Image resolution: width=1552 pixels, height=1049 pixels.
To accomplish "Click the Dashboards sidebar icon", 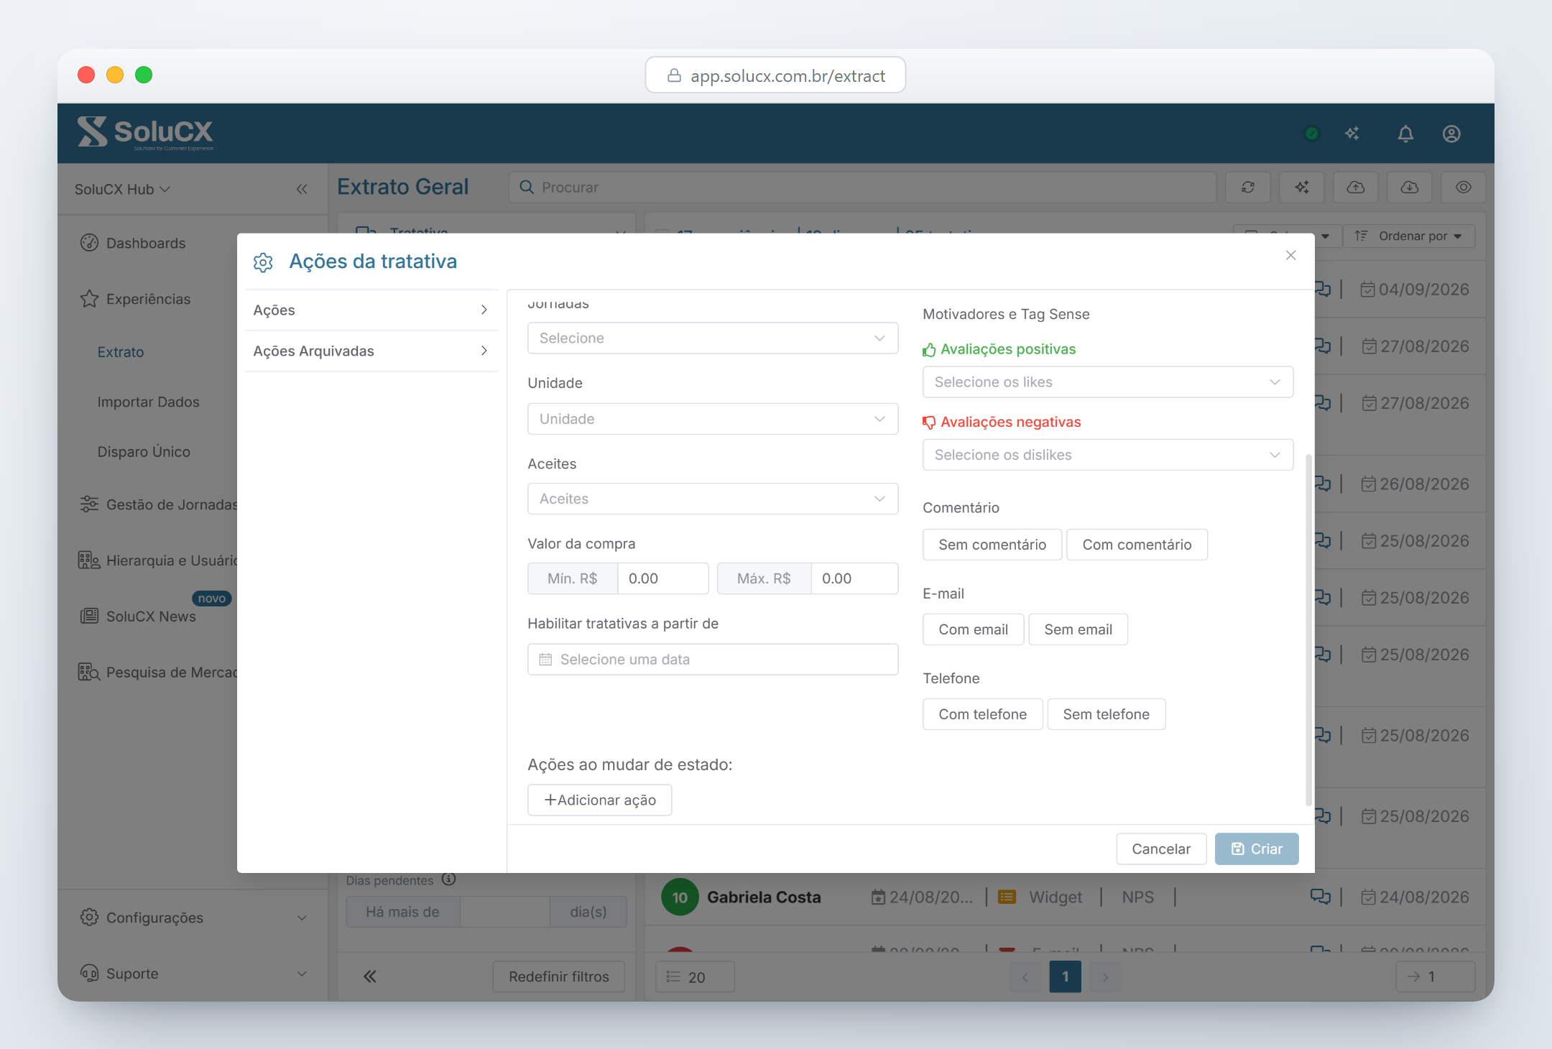I will click(x=89, y=243).
